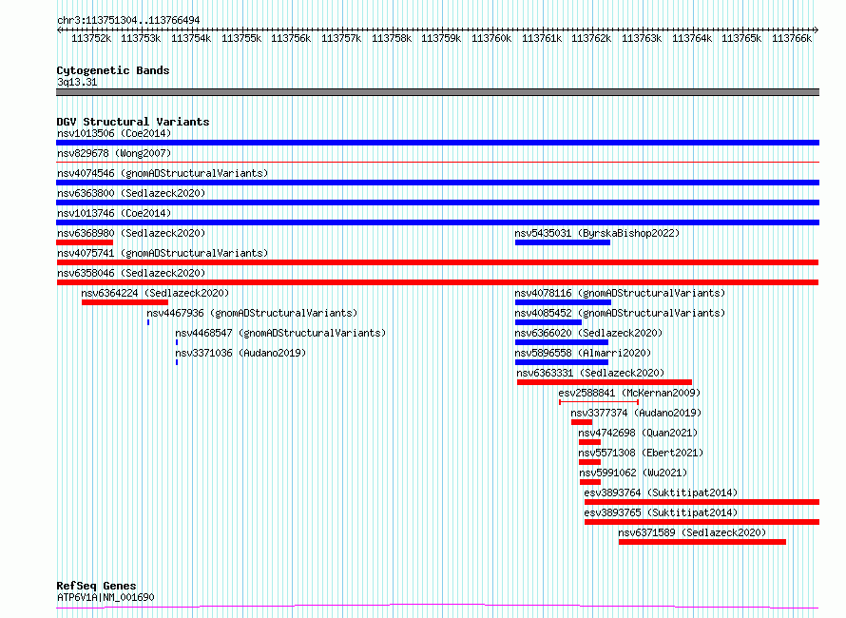Click the nsv3377374 red variant bar
The height and width of the screenshot is (618, 846).
pyautogui.click(x=582, y=422)
